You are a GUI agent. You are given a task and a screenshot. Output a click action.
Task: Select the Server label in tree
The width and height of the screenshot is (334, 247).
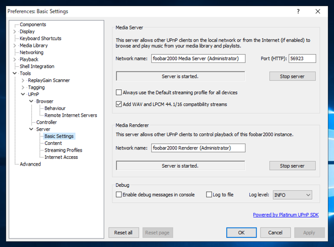point(43,129)
